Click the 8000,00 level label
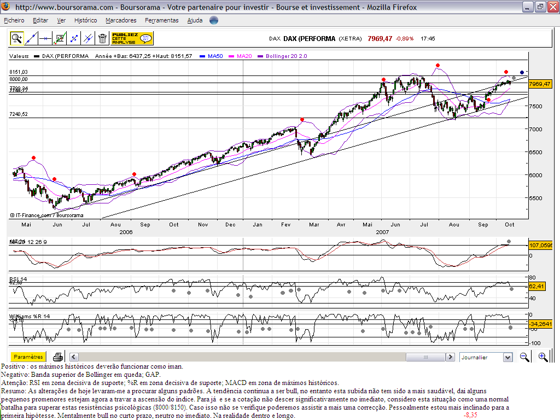This screenshot has width=560, height=420. (x=19, y=79)
